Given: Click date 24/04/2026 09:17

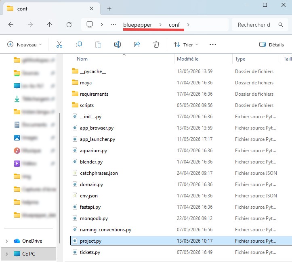Looking at the screenshot, I should [195, 173].
